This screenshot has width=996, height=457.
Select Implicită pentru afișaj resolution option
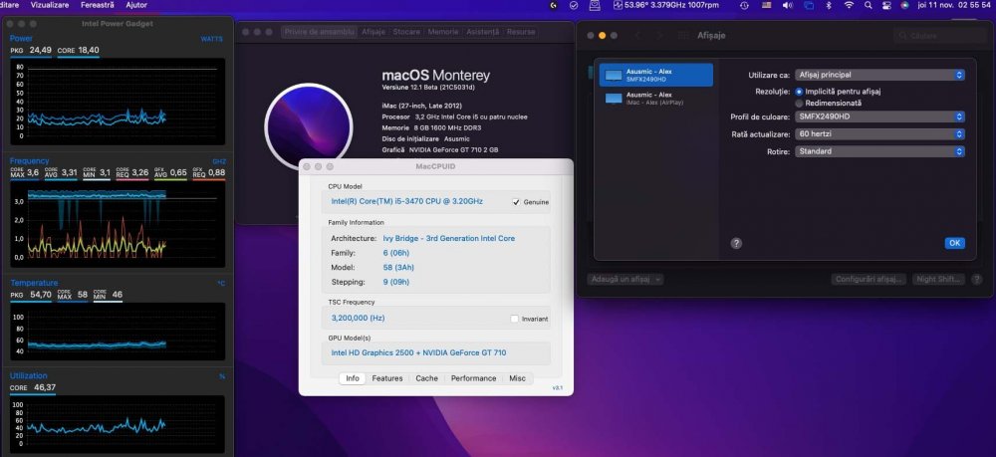click(799, 92)
